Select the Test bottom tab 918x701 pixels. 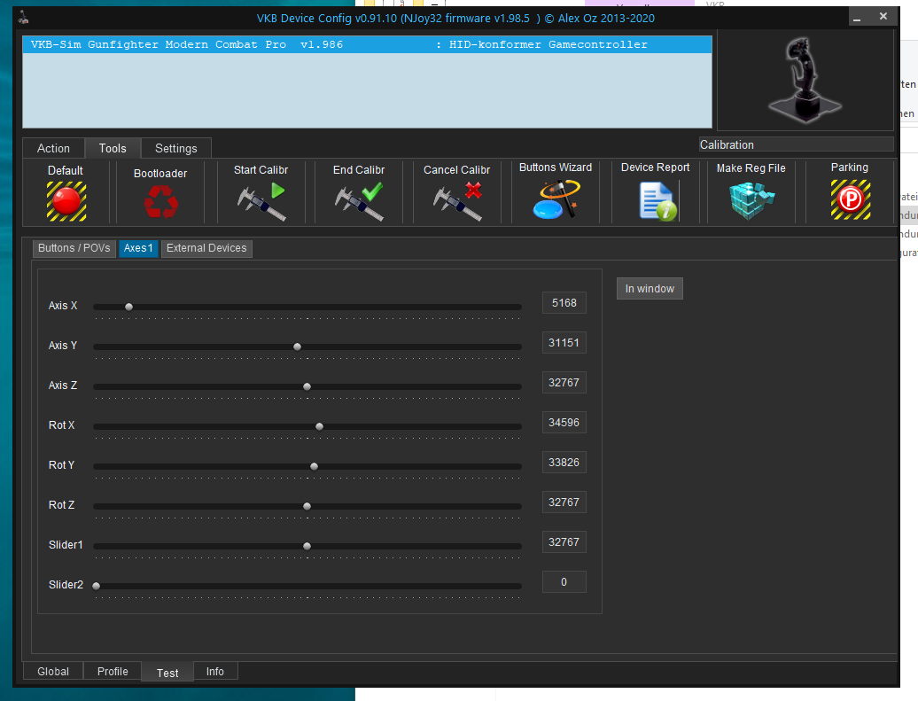click(167, 673)
